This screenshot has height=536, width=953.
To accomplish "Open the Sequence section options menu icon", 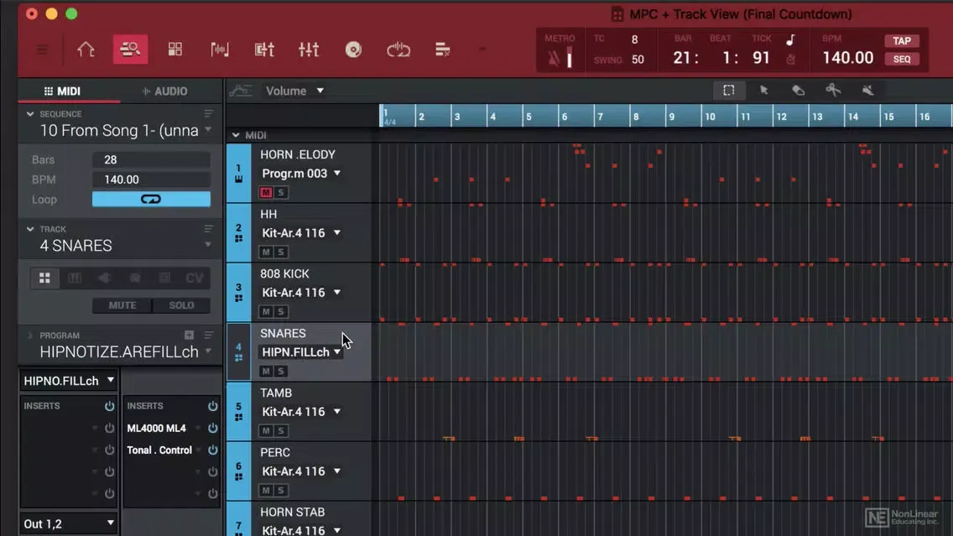I will click(x=208, y=113).
